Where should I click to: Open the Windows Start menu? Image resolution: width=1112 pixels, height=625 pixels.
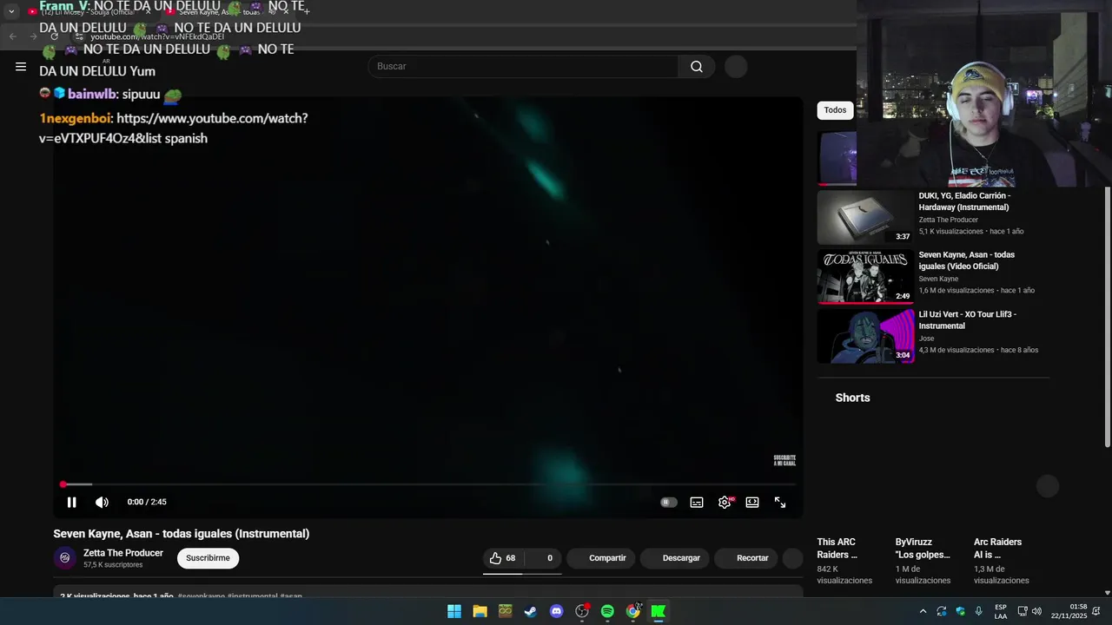click(454, 611)
